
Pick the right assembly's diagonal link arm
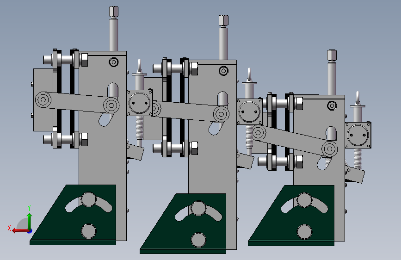[x=295, y=141]
